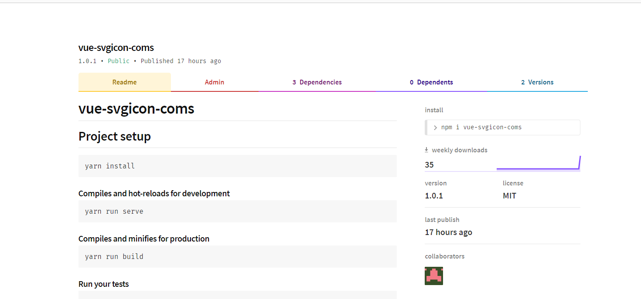Open the 2 Versions tab
Screen dimensions: 641x299
pyautogui.click(x=537, y=82)
